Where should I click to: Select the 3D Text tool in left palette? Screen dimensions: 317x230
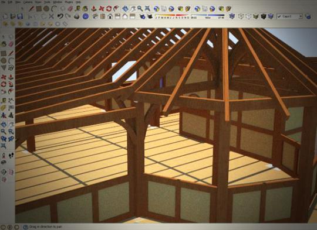(11, 115)
